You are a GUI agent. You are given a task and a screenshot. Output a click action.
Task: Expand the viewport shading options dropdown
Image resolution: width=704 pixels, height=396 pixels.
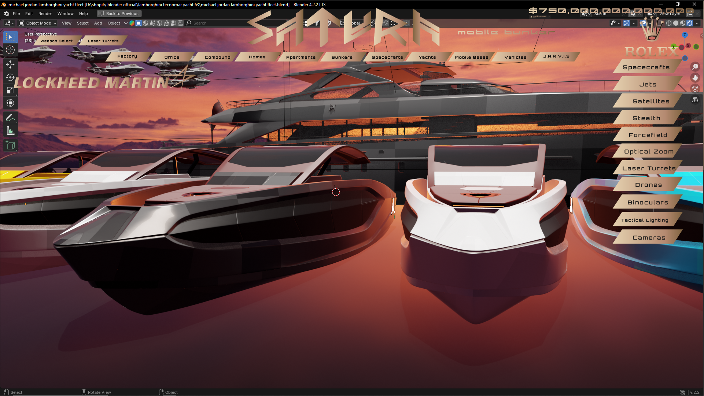click(x=697, y=23)
